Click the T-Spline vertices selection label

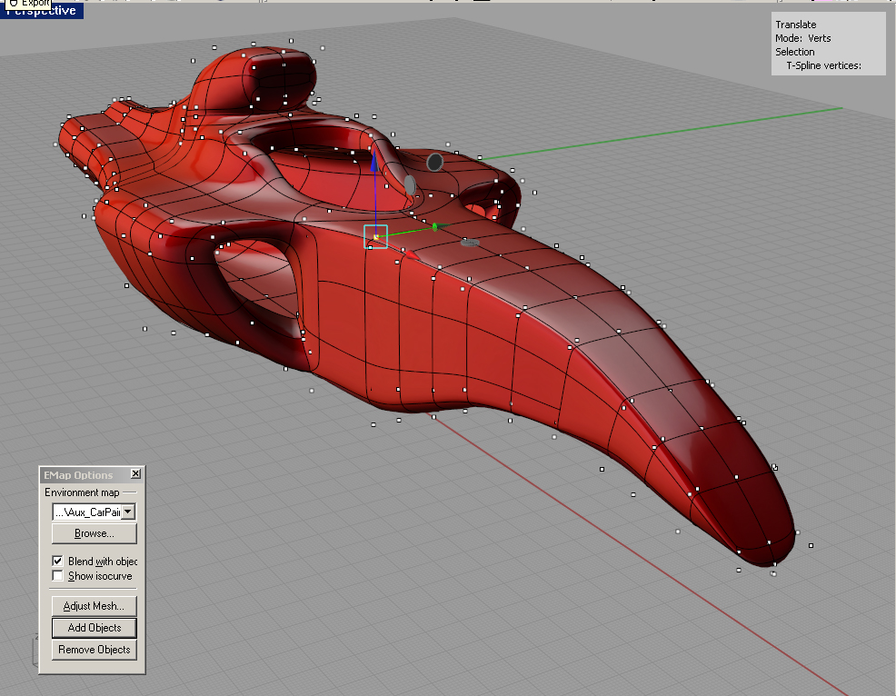pyautogui.click(x=823, y=65)
